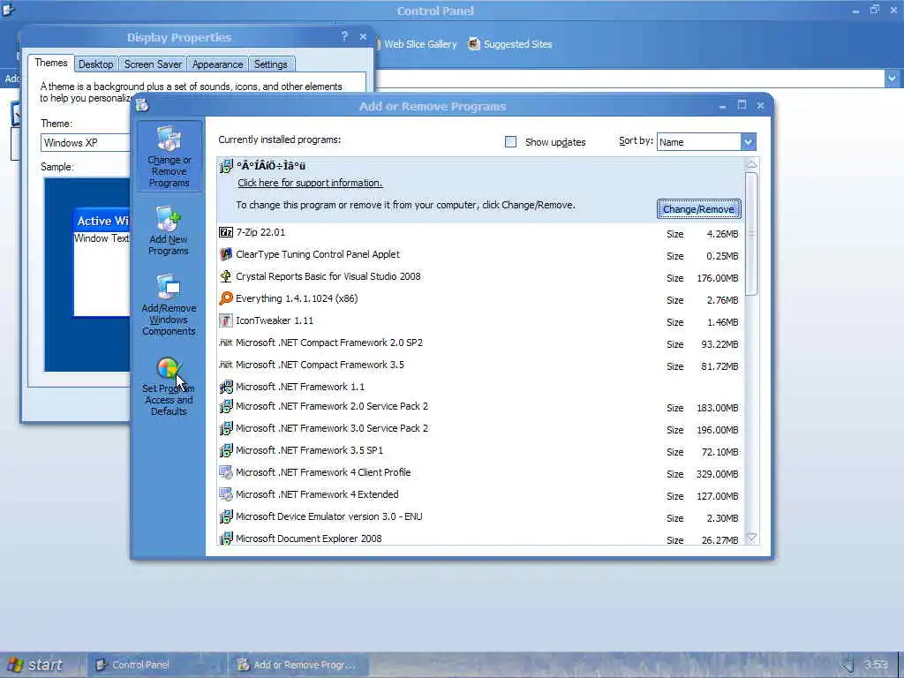Click the 4.26MB size value for 7-Zip

[722, 234]
